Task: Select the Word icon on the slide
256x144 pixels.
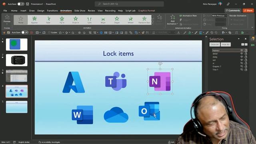Action: point(82,115)
